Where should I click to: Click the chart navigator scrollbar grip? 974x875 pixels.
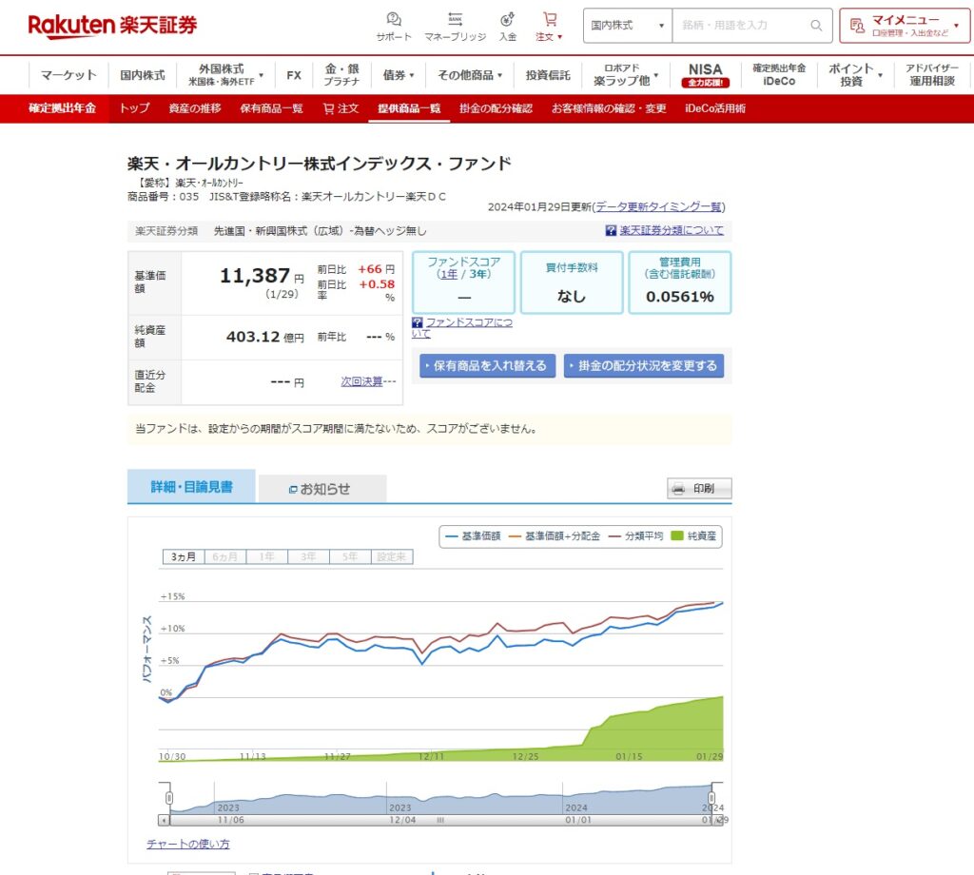440,821
